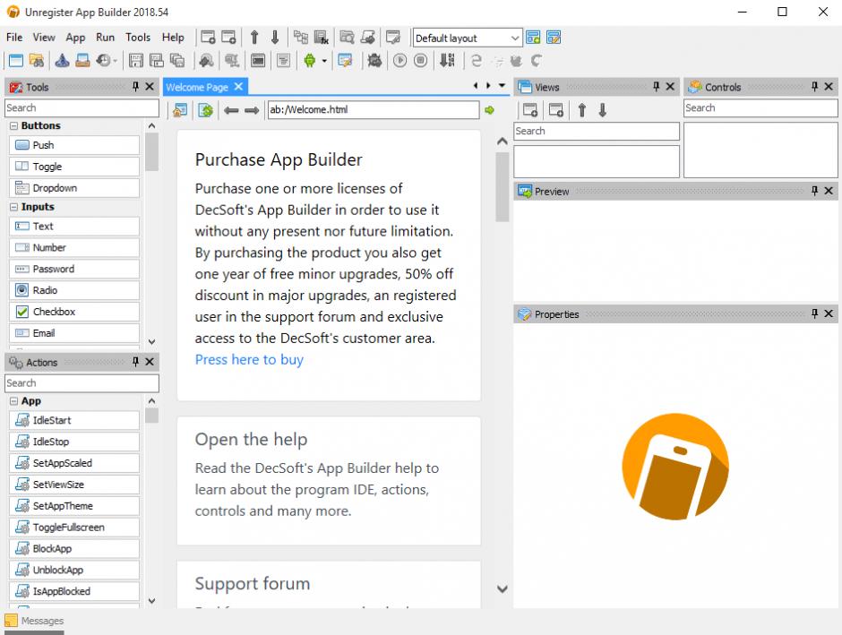Select the Checkbox input tool

pyautogui.click(x=74, y=312)
